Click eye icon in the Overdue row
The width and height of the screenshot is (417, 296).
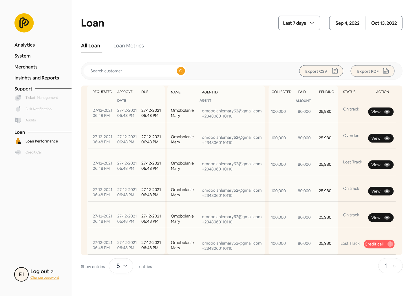[x=387, y=138]
